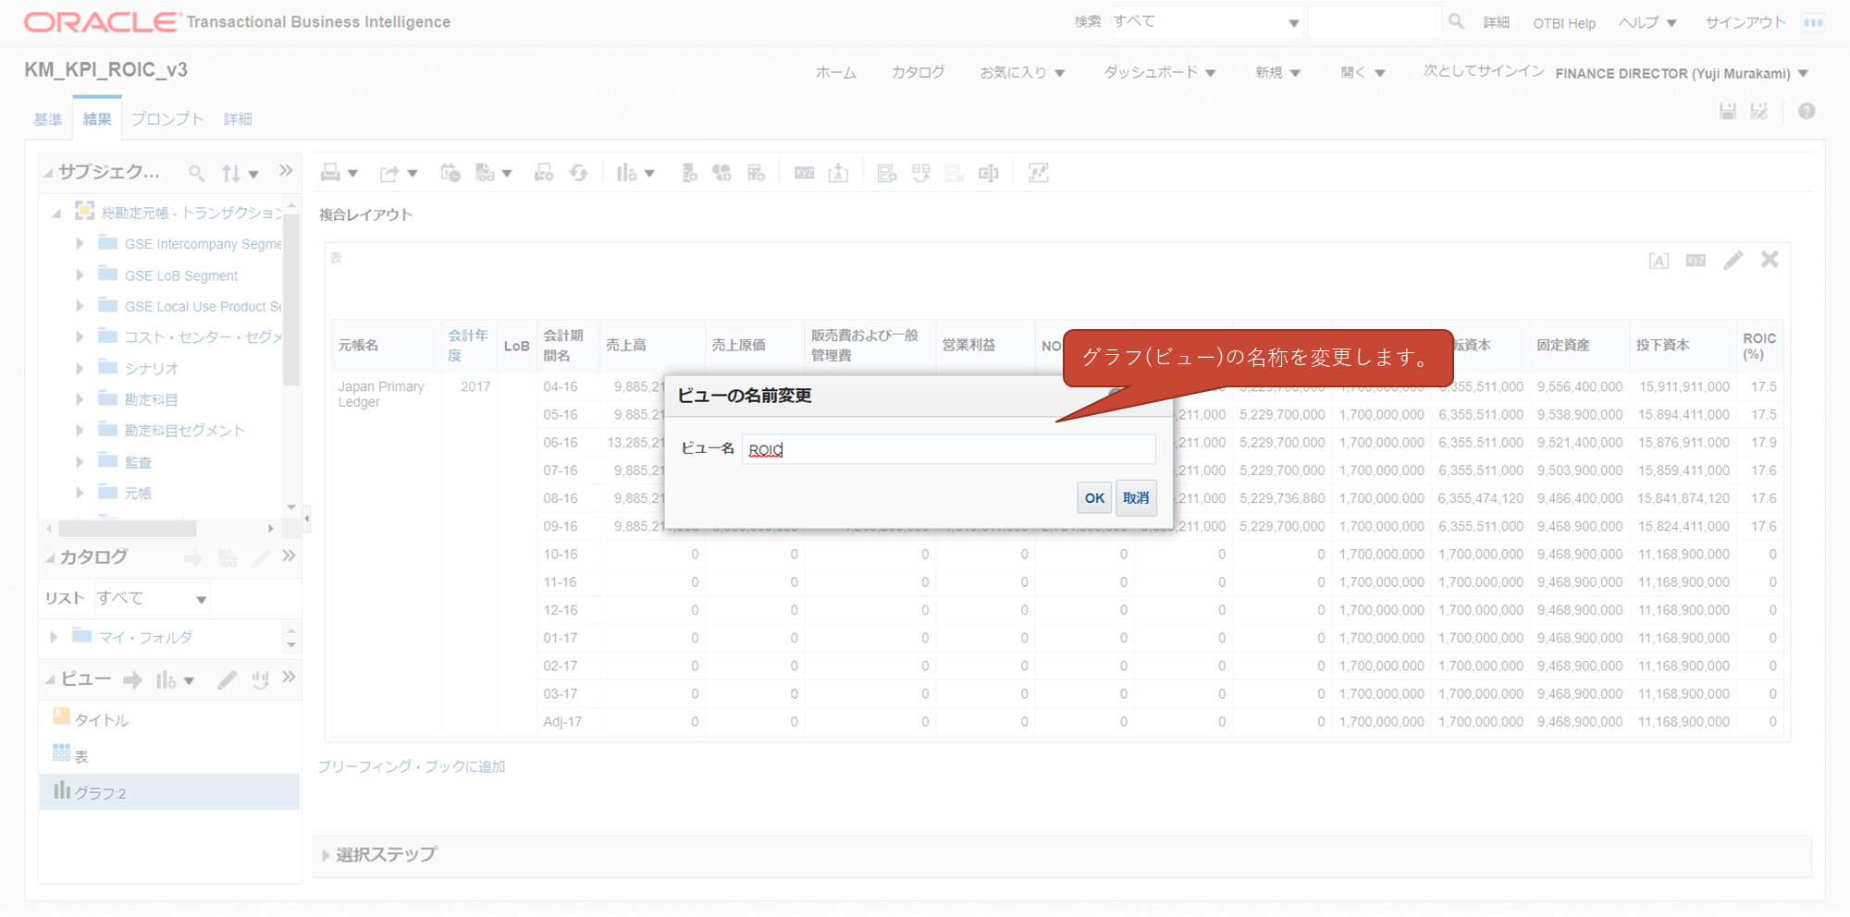The width and height of the screenshot is (1850, 917).
Task: Expand the 勘定科目 folder
Action: (x=80, y=399)
